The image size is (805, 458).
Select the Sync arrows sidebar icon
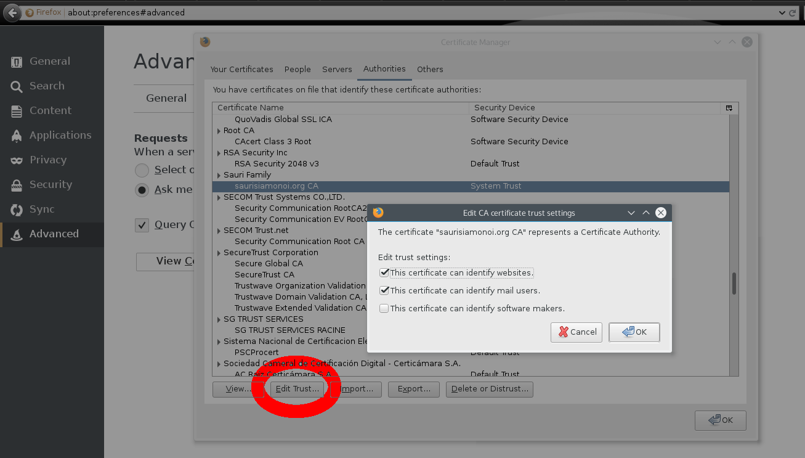tap(17, 210)
